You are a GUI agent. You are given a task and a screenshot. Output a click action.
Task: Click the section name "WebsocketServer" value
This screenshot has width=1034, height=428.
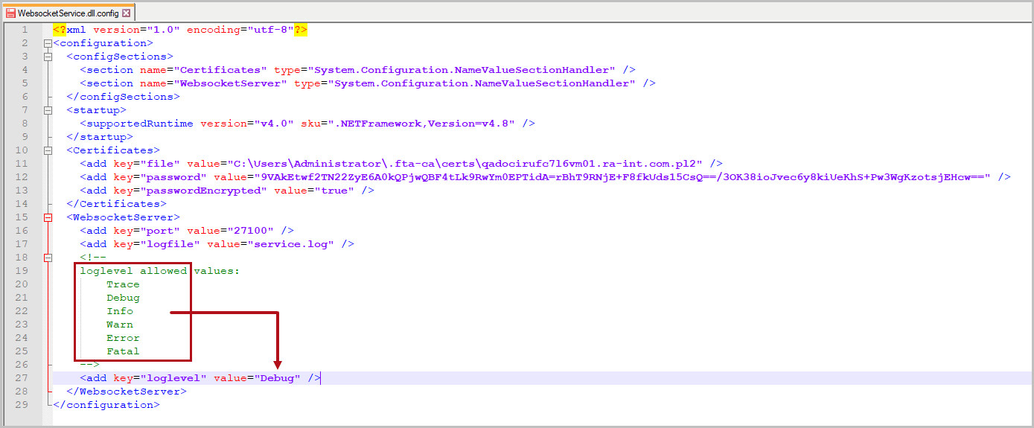point(230,83)
